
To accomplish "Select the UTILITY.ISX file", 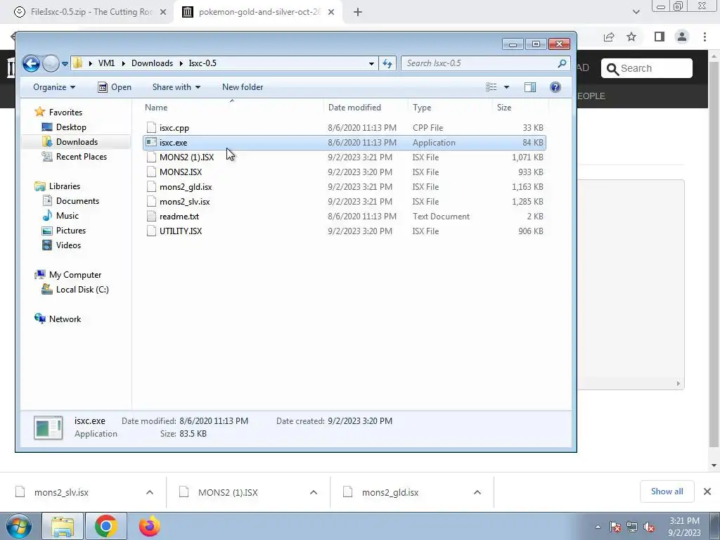I will click(x=345, y=231).
